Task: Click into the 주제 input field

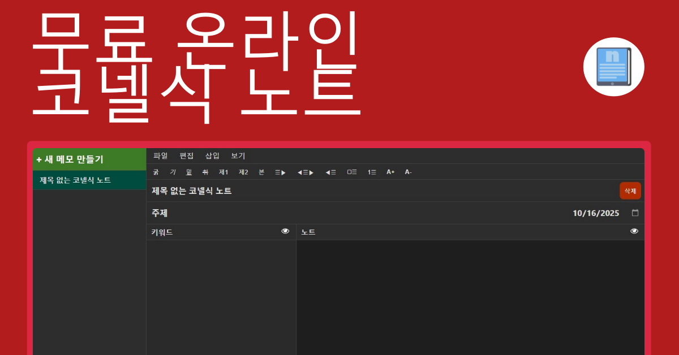Action: click(339, 213)
